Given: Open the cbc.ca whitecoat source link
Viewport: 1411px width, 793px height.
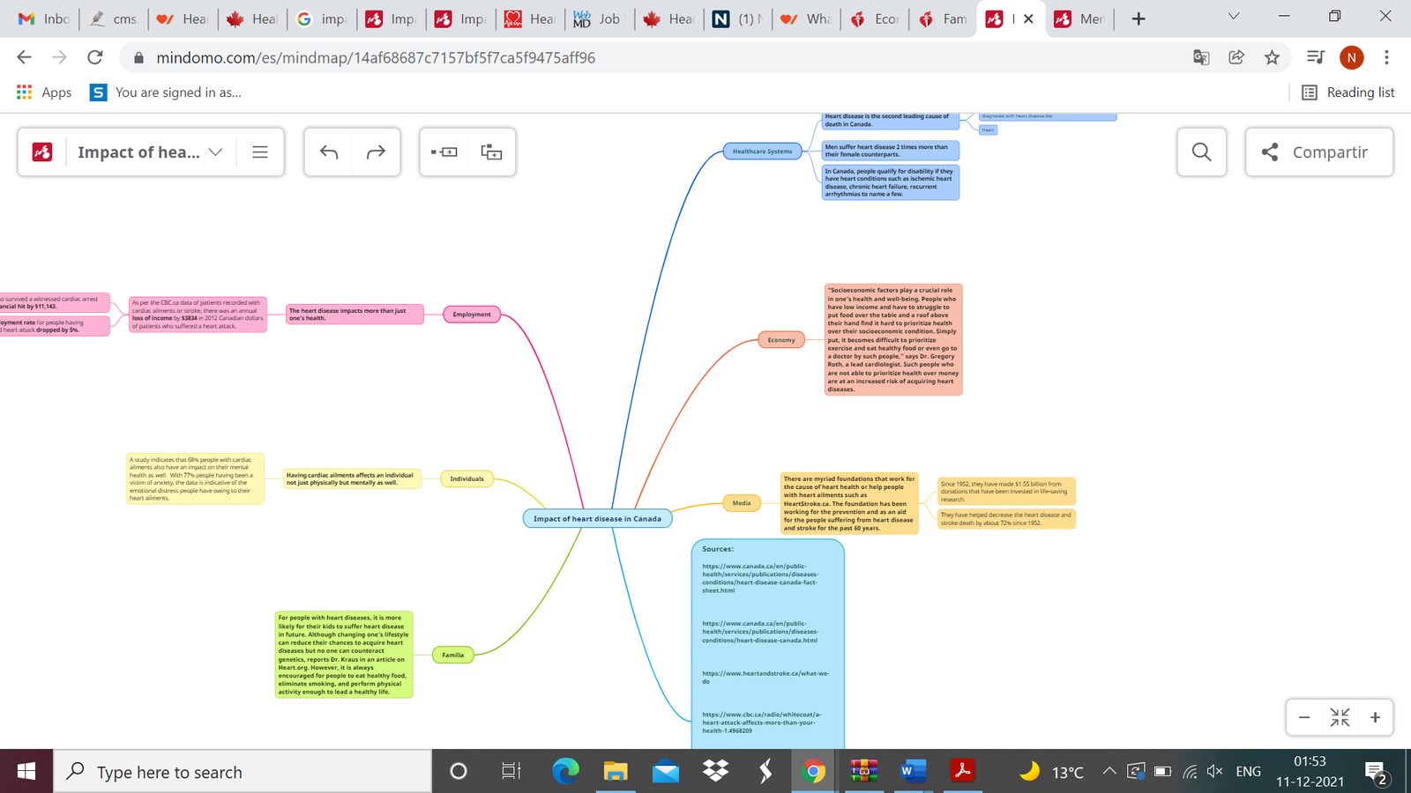Looking at the screenshot, I should [761, 723].
